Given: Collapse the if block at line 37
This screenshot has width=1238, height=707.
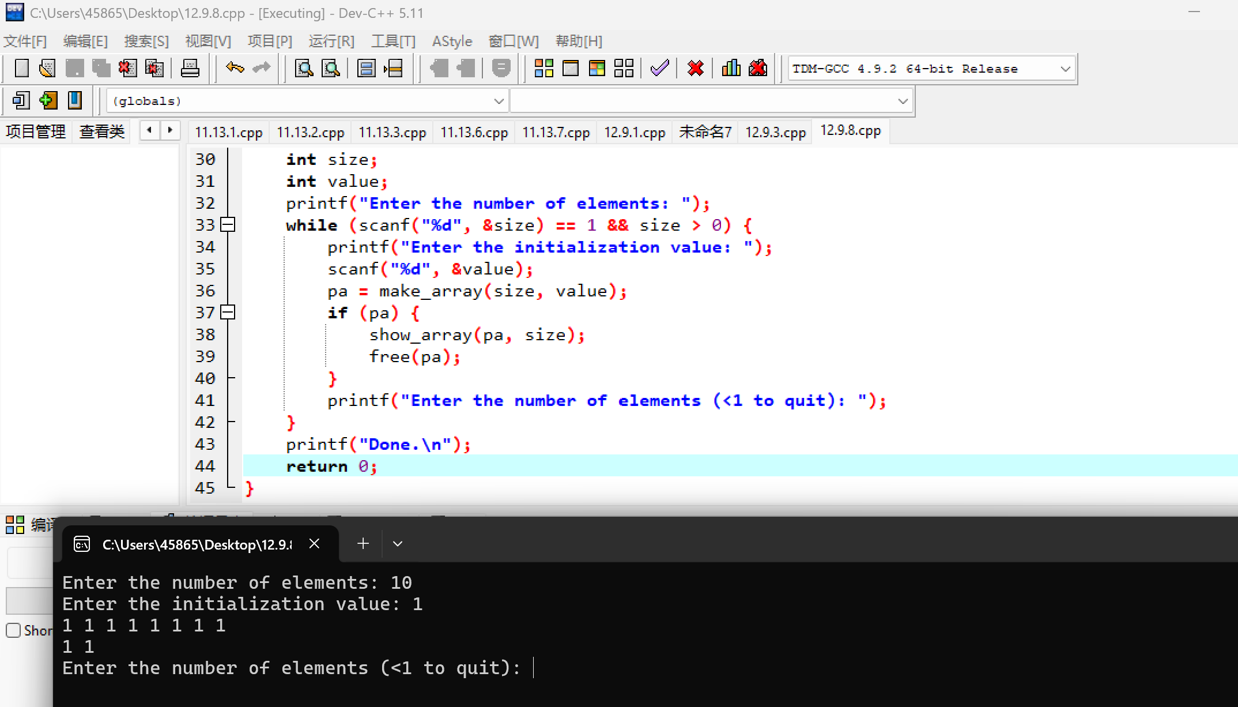Looking at the screenshot, I should 228,313.
